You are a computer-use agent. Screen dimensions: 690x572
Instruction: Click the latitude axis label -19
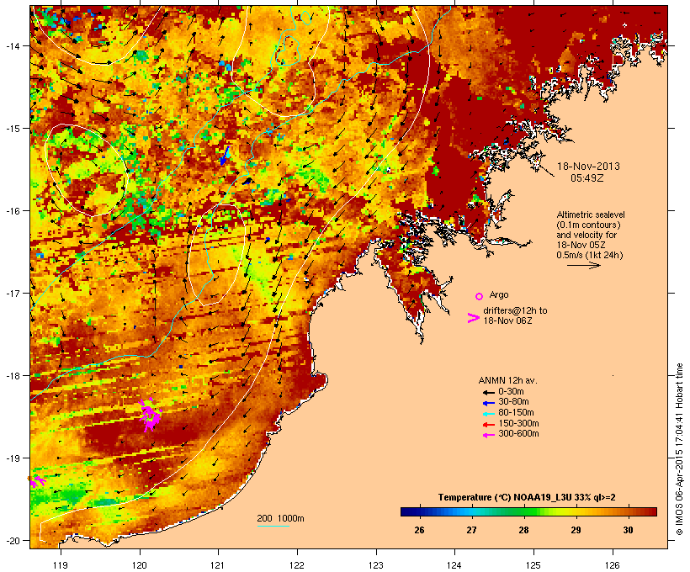pyautogui.click(x=12, y=458)
